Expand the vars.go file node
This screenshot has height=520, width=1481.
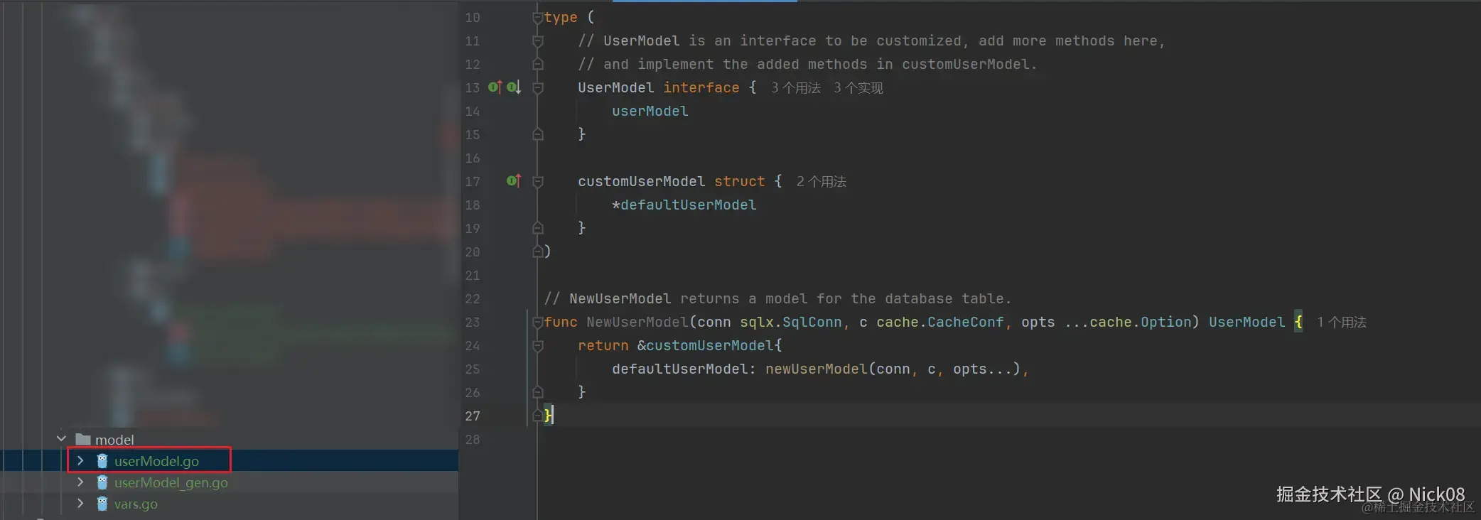(x=80, y=503)
